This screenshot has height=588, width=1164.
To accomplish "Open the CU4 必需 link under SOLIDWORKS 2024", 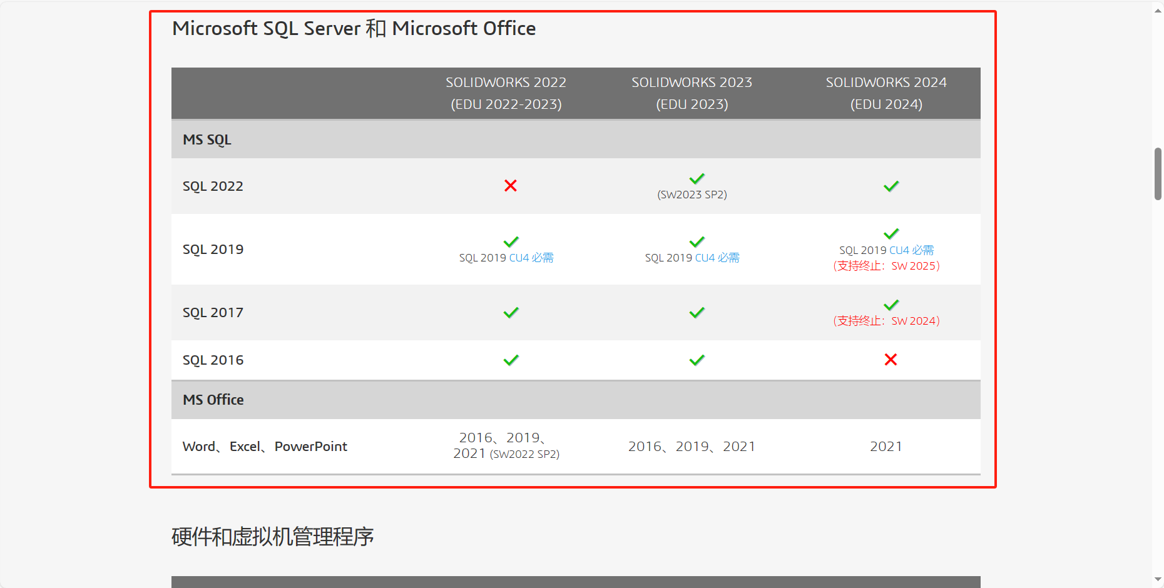I will (911, 250).
